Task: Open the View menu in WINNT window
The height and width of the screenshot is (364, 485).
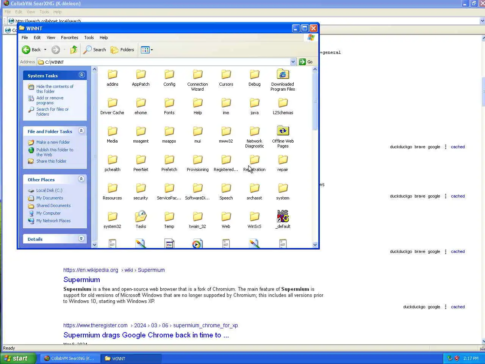Action: tap(51, 38)
